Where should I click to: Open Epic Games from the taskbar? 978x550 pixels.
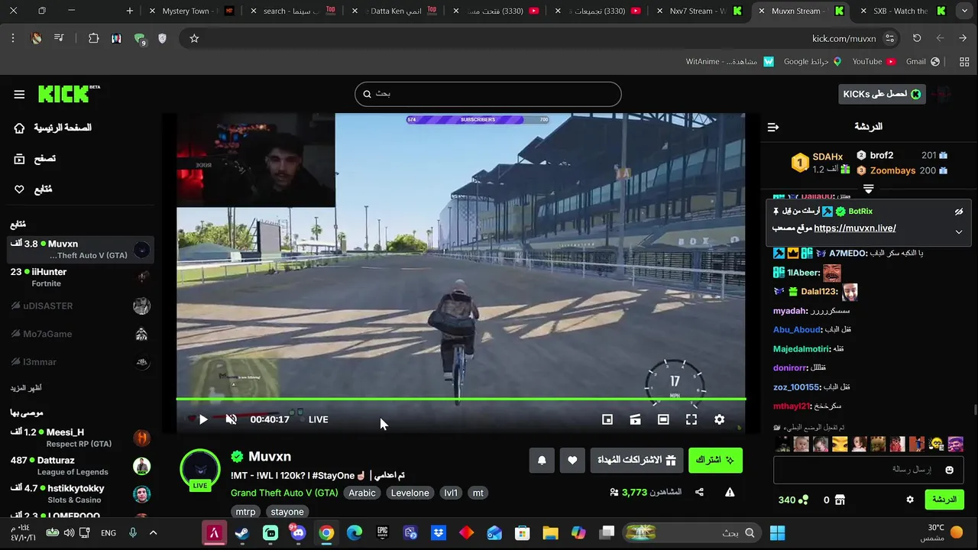[x=382, y=533]
